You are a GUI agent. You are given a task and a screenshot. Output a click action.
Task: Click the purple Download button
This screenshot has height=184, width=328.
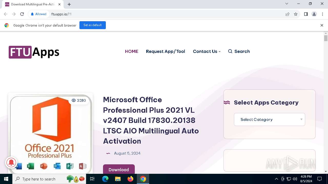click(x=119, y=169)
